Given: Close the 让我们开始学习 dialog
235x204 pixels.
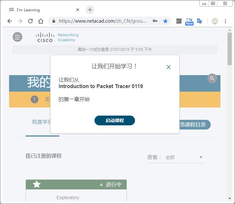Looking at the screenshot, I should click(169, 67).
